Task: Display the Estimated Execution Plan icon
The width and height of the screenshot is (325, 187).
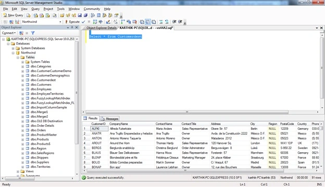Action: (95, 22)
